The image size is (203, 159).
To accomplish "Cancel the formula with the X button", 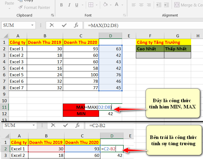I will tap(52, 25).
